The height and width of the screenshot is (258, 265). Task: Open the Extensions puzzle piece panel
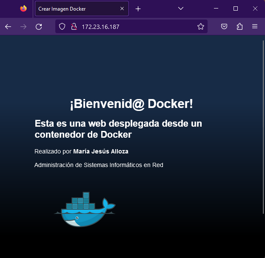(239, 27)
